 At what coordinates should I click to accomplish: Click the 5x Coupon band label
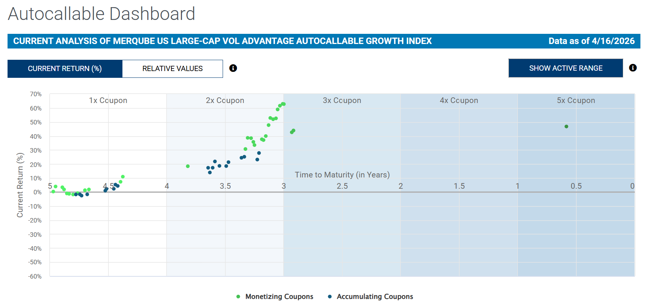point(576,100)
